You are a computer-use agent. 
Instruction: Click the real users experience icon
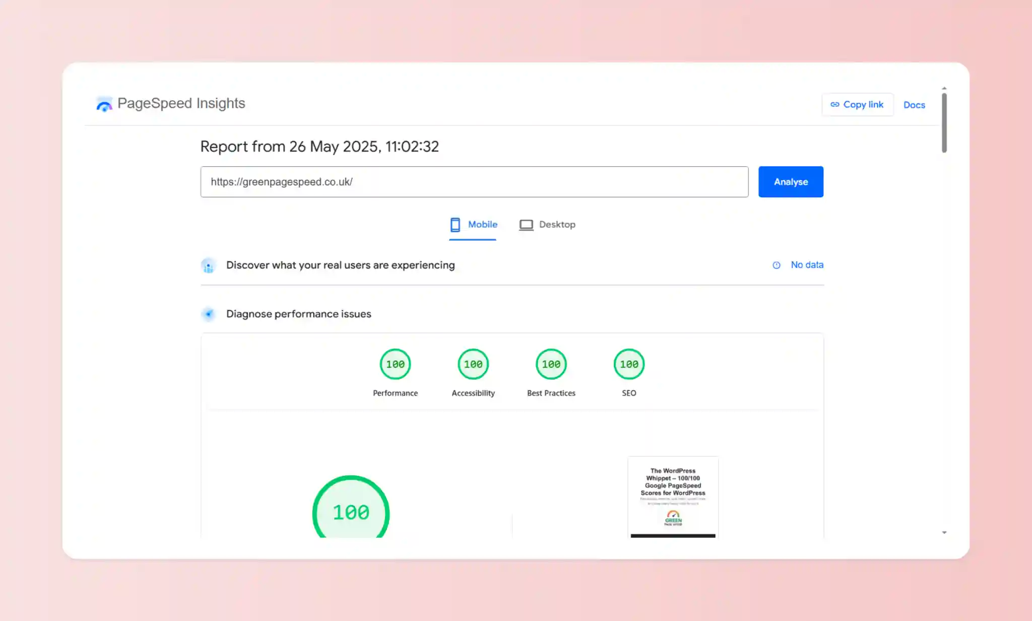208,265
